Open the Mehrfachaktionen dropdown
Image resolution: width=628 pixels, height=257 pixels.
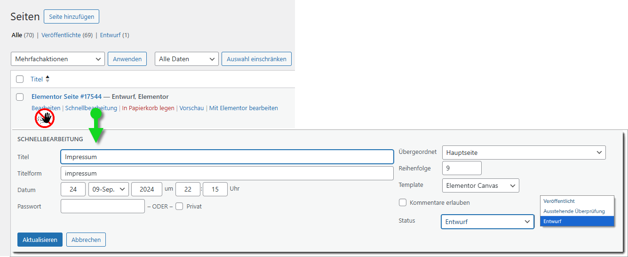point(57,59)
